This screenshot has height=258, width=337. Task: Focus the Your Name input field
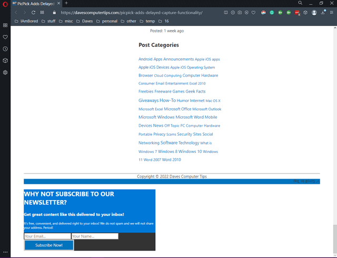[x=95, y=236]
